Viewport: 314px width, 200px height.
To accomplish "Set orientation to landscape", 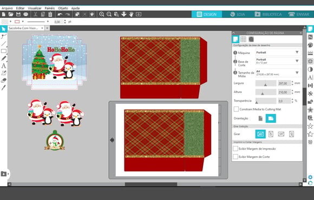I will click(x=271, y=118).
